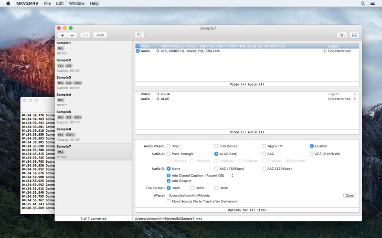Viewport: 382px width, 238px height.
Task: Uncheck the Audio ac3 track checkbox
Action: pyautogui.click(x=138, y=51)
